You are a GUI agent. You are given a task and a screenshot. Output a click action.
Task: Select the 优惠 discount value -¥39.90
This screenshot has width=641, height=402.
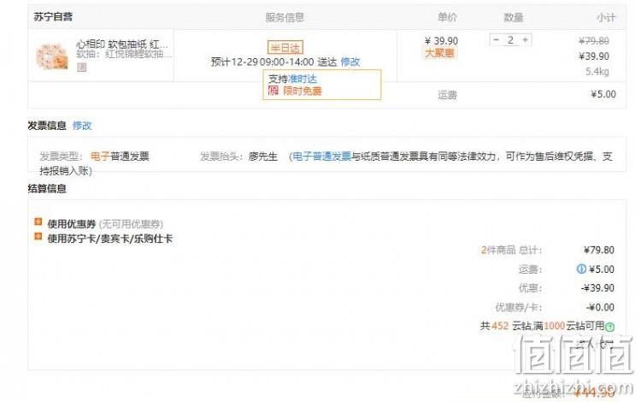pos(597,288)
